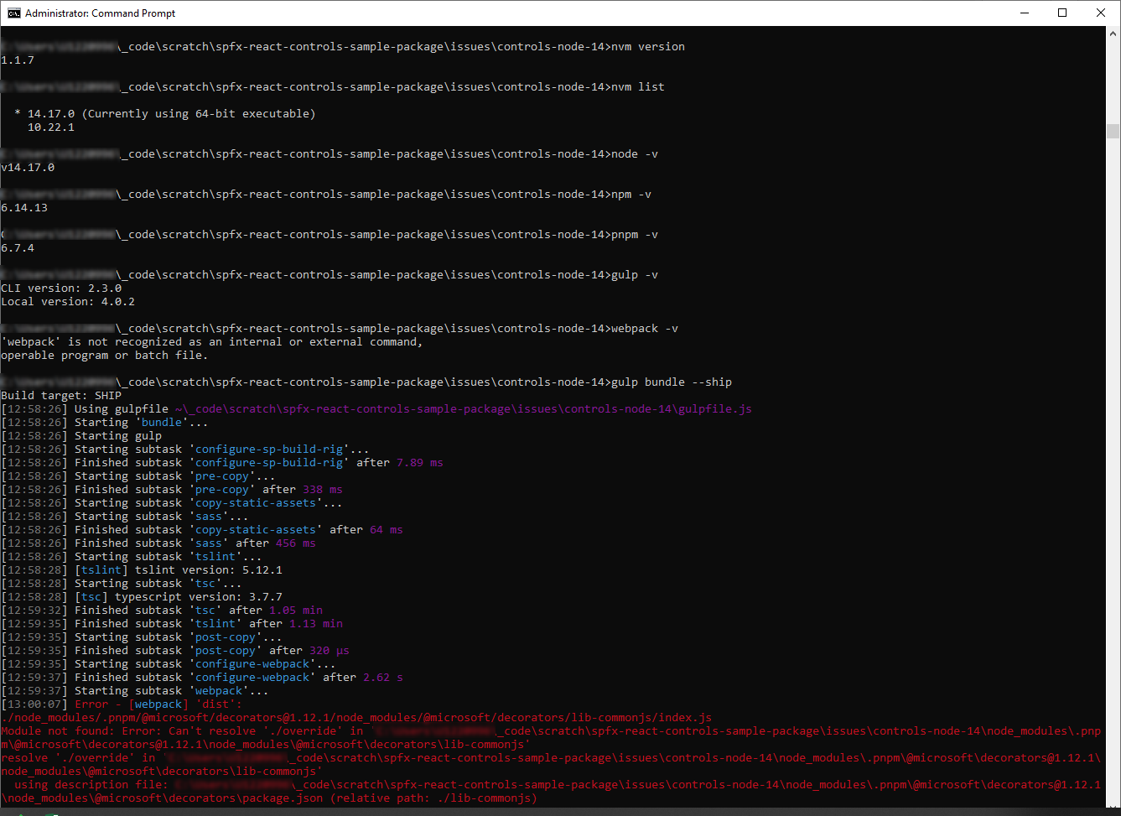
Task: Click the window close icon
Action: [1101, 13]
